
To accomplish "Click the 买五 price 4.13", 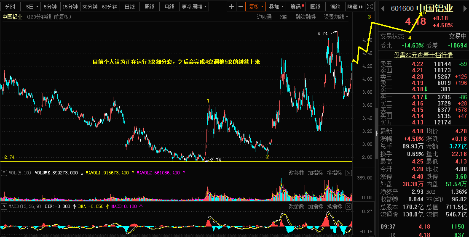I will click(x=418, y=123).
